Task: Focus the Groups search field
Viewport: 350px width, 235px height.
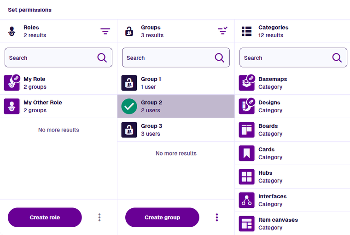Action: [x=176, y=57]
